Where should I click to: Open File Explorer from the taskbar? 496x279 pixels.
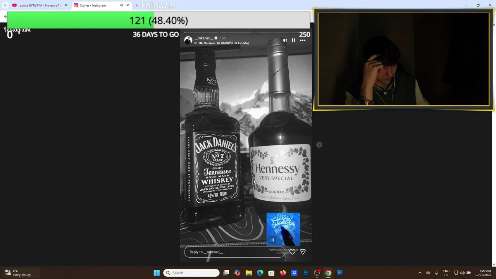tap(249, 273)
